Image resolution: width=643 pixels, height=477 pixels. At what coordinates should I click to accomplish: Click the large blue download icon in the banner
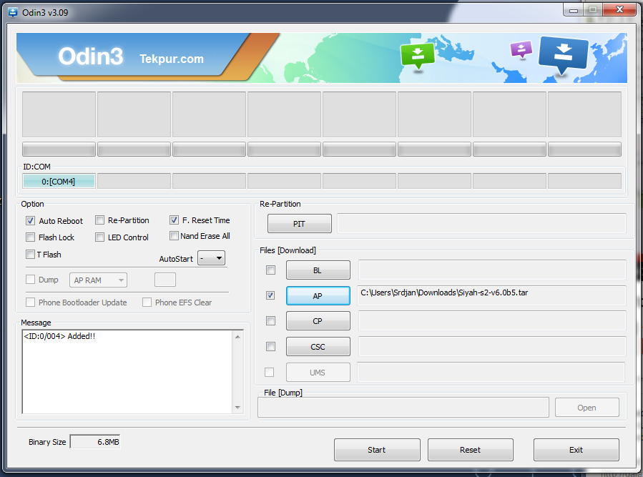[564, 56]
